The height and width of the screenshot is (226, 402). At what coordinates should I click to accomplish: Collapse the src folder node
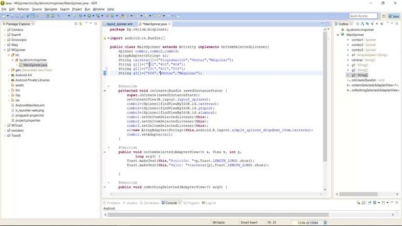coord(9,55)
